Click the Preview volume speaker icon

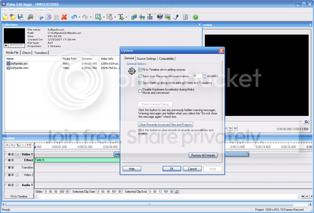(235, 128)
